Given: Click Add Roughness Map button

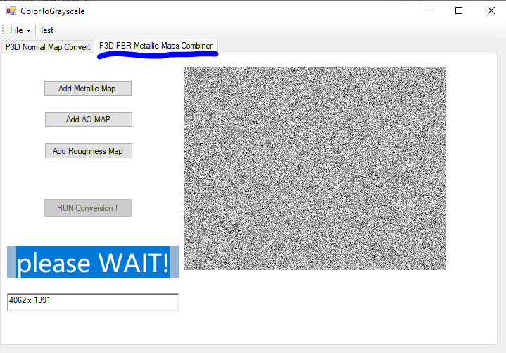Looking at the screenshot, I should coord(88,151).
